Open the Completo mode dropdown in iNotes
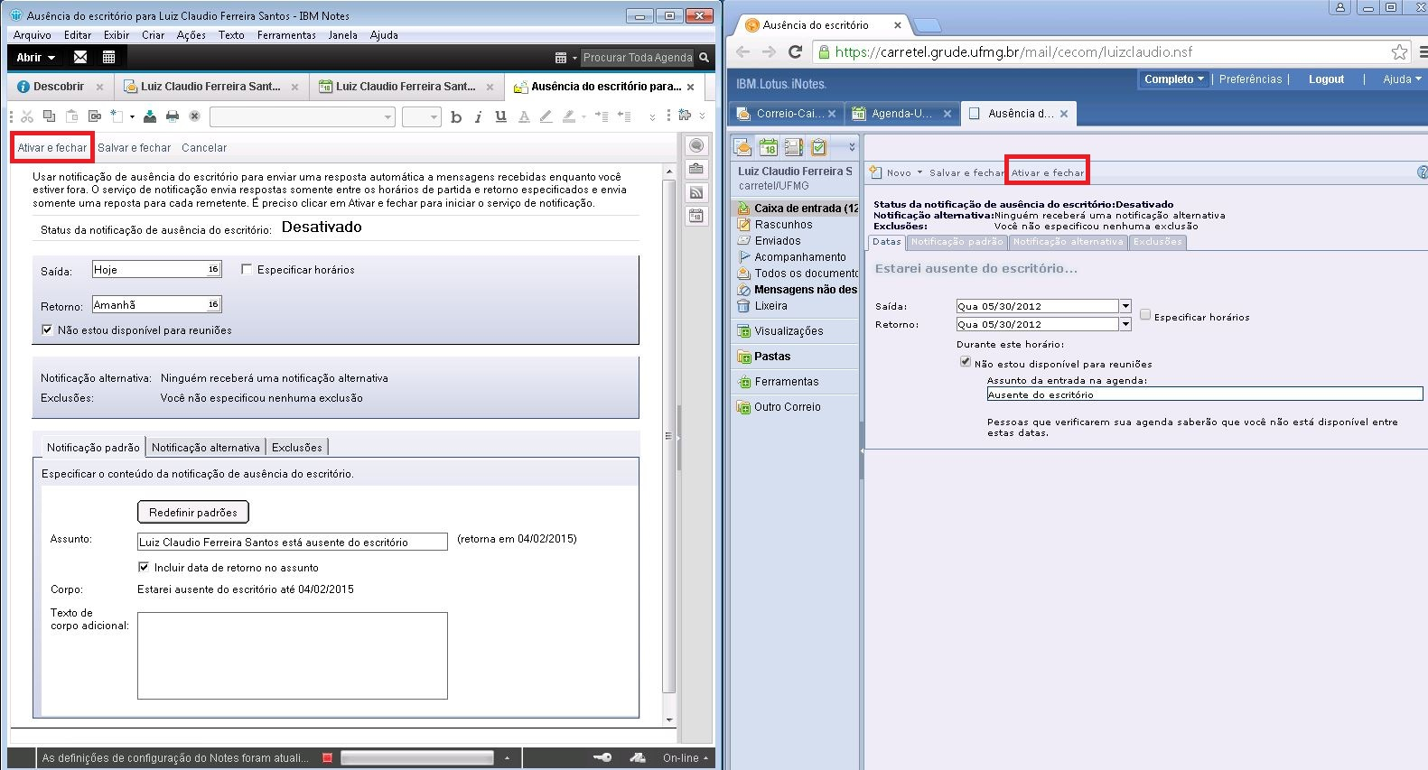1428x770 pixels. (1173, 79)
